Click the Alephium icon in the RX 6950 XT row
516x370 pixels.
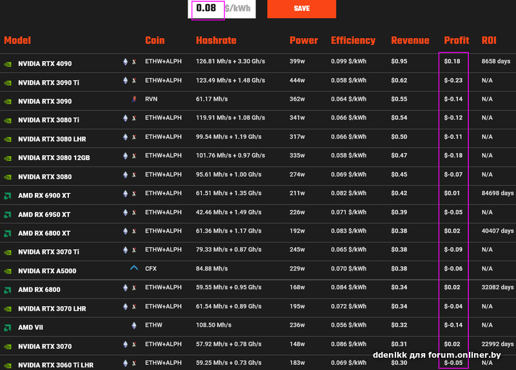[134, 212]
